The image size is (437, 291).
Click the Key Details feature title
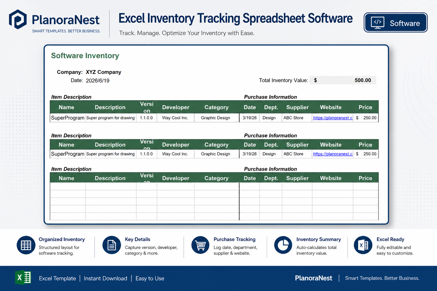click(137, 239)
